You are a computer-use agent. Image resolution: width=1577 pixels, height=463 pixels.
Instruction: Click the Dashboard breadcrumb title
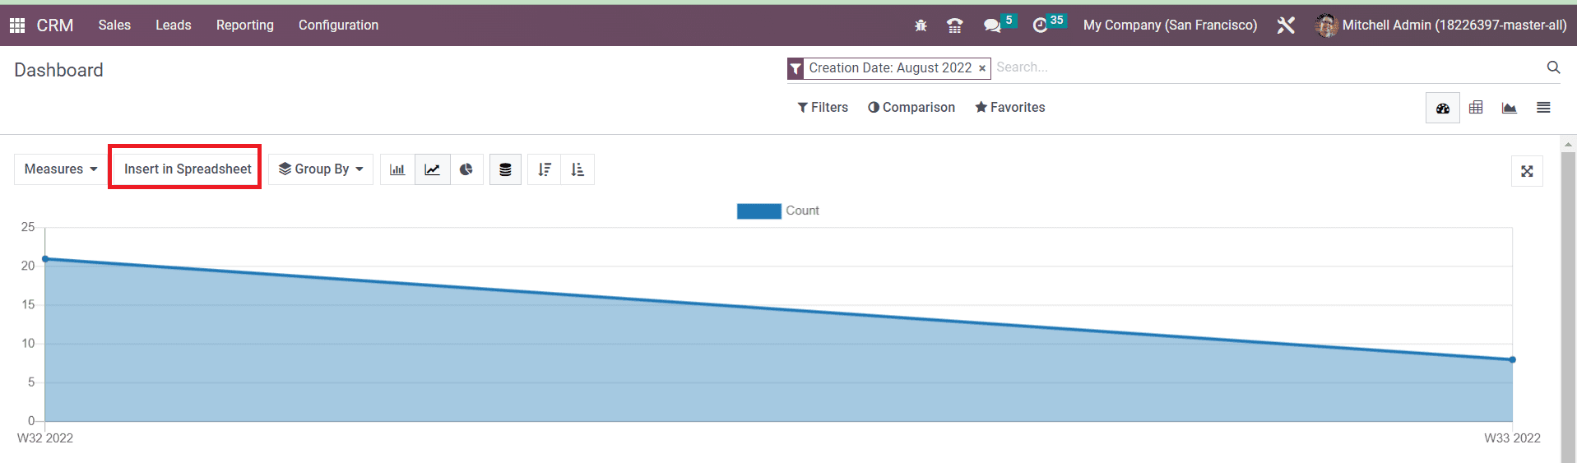click(x=58, y=71)
